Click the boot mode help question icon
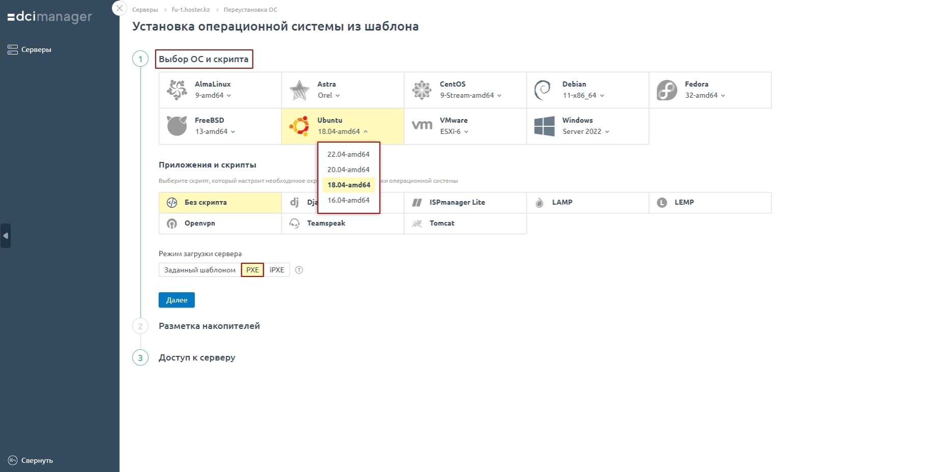The height and width of the screenshot is (472, 932). 299,270
